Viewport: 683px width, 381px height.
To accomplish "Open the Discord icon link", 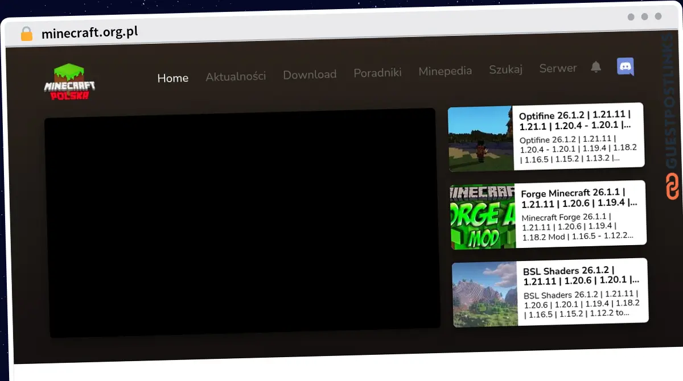I will tap(626, 67).
